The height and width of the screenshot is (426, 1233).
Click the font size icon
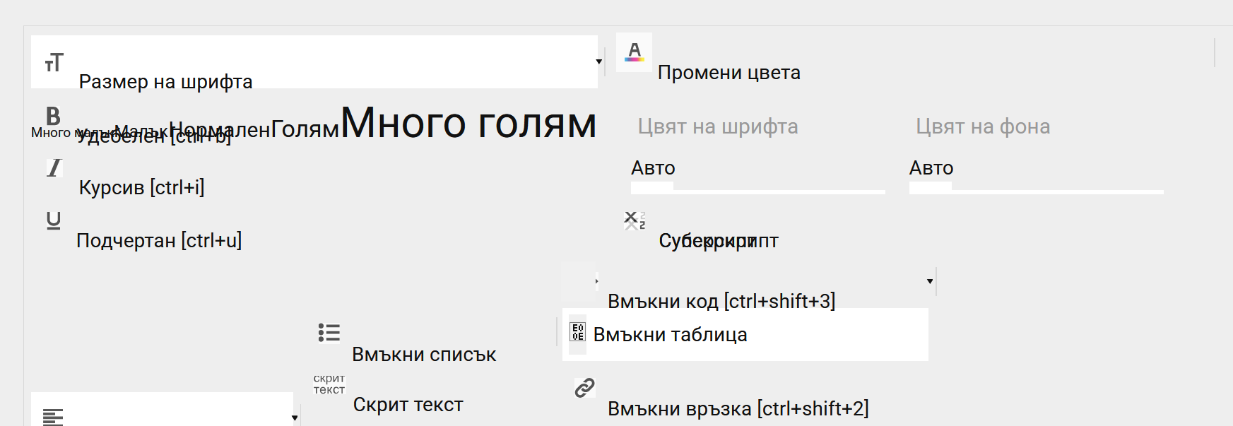(x=54, y=62)
